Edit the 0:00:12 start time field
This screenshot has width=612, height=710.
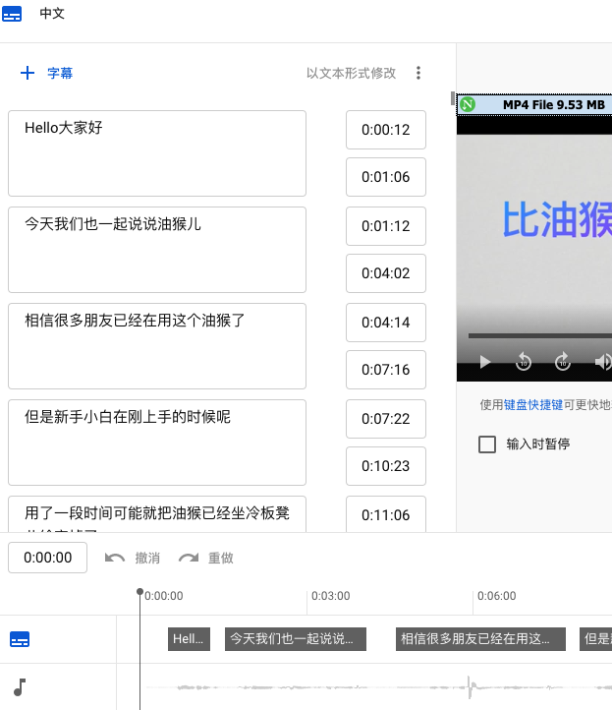(x=385, y=130)
